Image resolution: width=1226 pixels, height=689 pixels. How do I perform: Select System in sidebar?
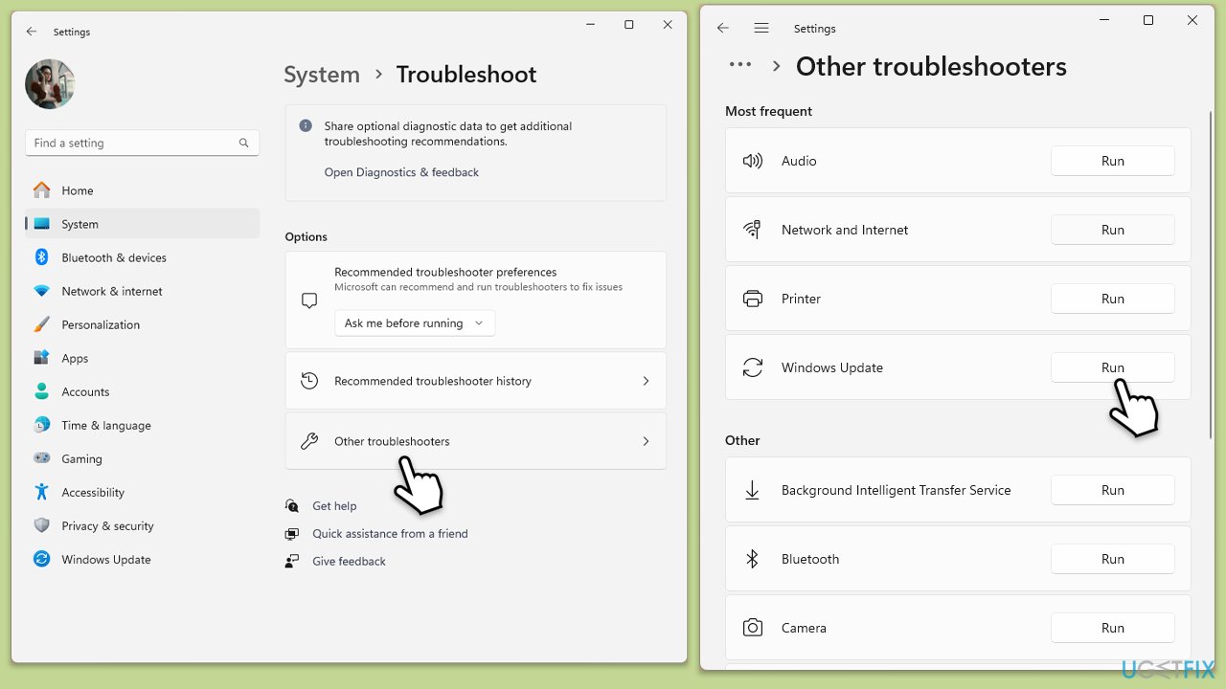pos(142,224)
